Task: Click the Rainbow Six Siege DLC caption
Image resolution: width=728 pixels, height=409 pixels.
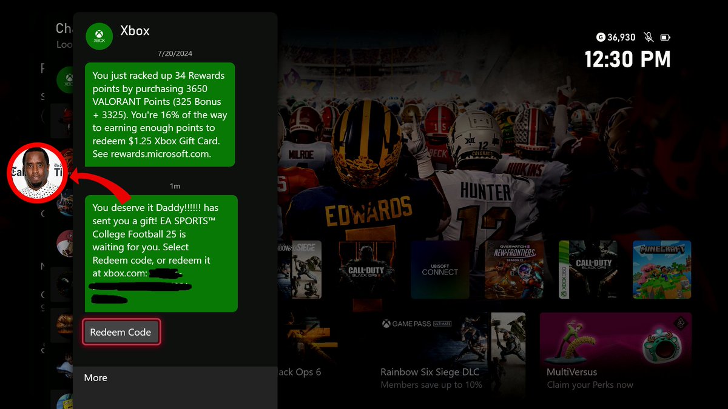Action: click(x=430, y=372)
